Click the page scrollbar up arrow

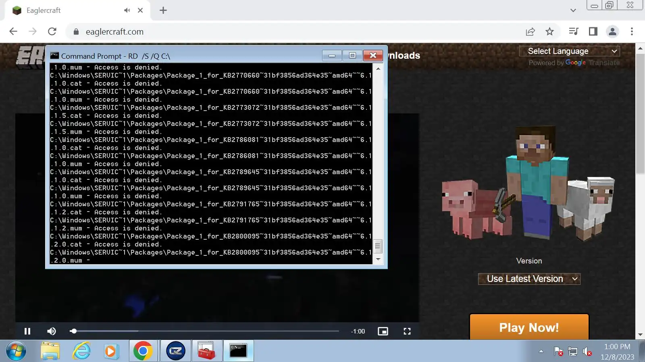tap(640, 48)
